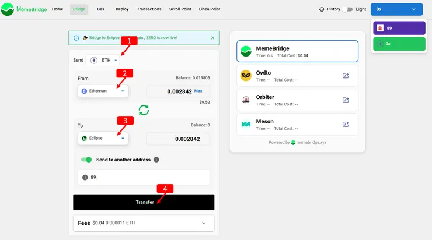This screenshot has height=240, width=432.
Task: Open the Eclipse destination chain dropdown
Action: click(x=103, y=138)
